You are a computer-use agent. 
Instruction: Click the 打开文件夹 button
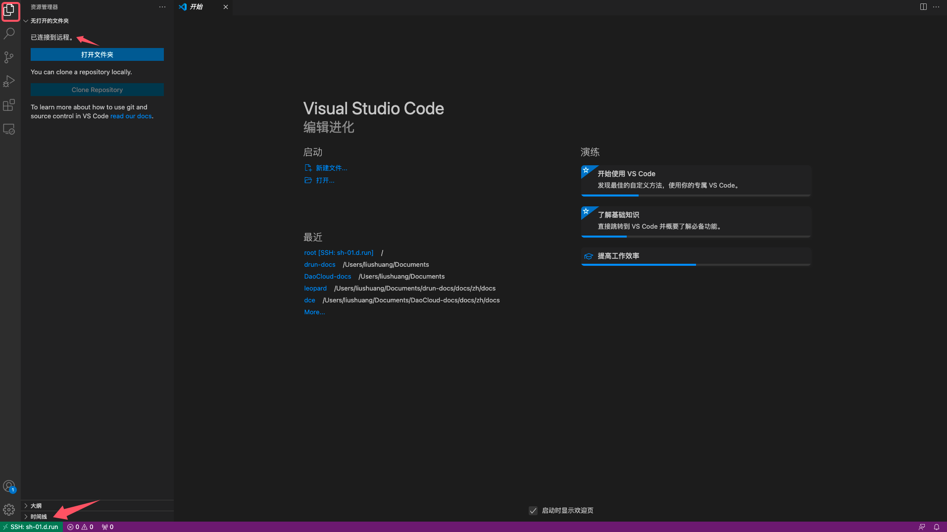[97, 54]
